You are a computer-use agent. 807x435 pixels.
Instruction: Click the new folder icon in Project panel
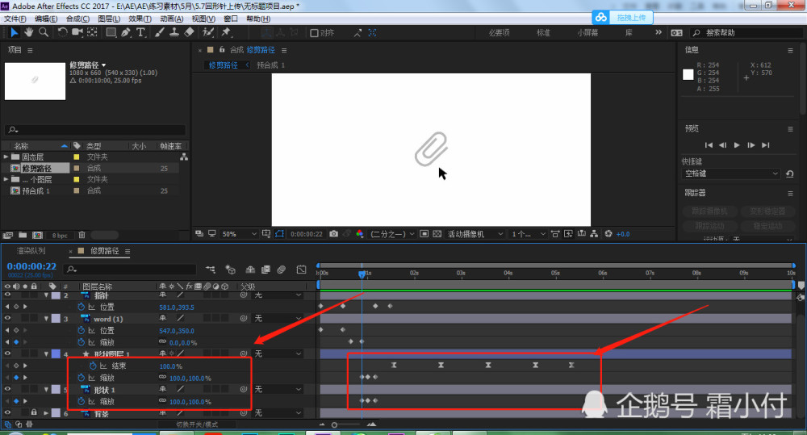23,235
